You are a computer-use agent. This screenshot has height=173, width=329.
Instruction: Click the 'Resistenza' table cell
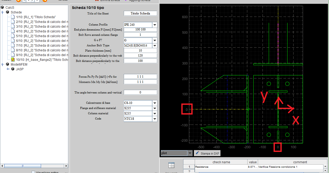click(x=221, y=167)
